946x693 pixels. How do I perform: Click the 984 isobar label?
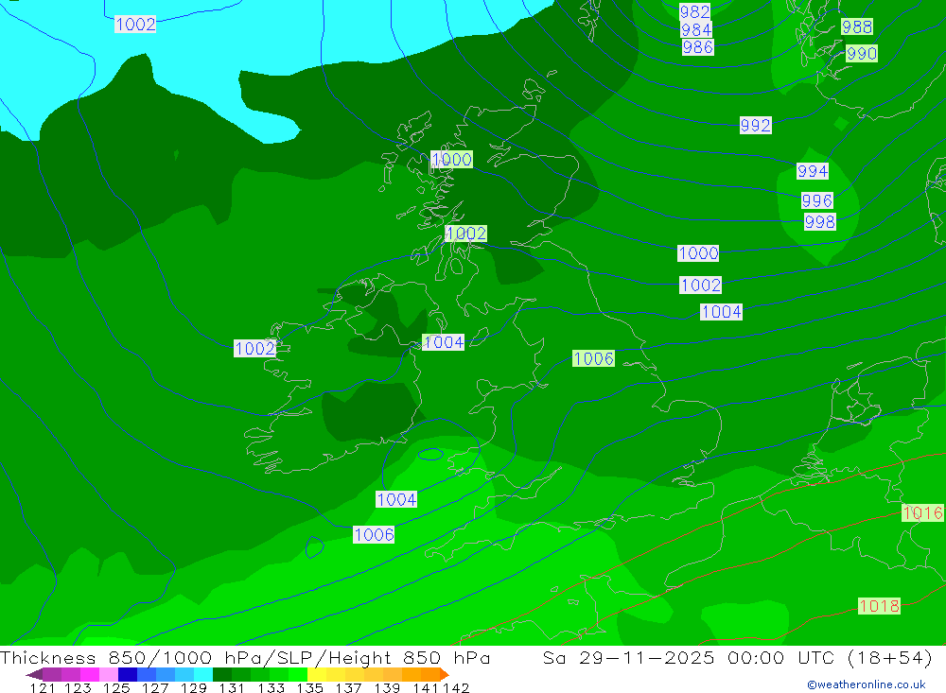(696, 29)
